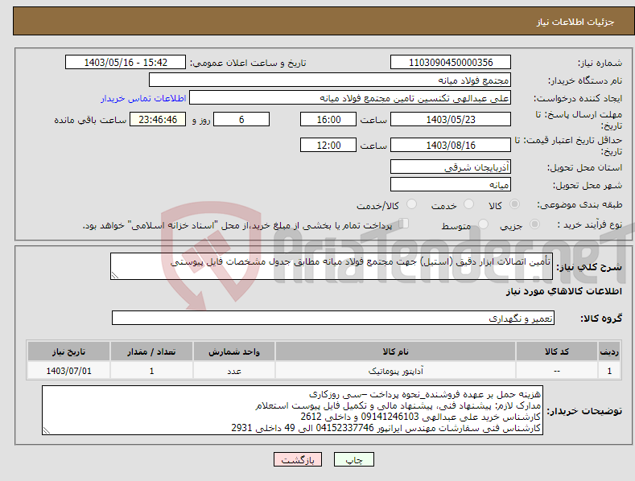Viewport: 635px width, 481px height.
Task: Click the resize handle of buyer notes textarea
Action: pos(47,431)
